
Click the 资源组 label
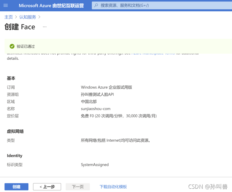coord(13,95)
